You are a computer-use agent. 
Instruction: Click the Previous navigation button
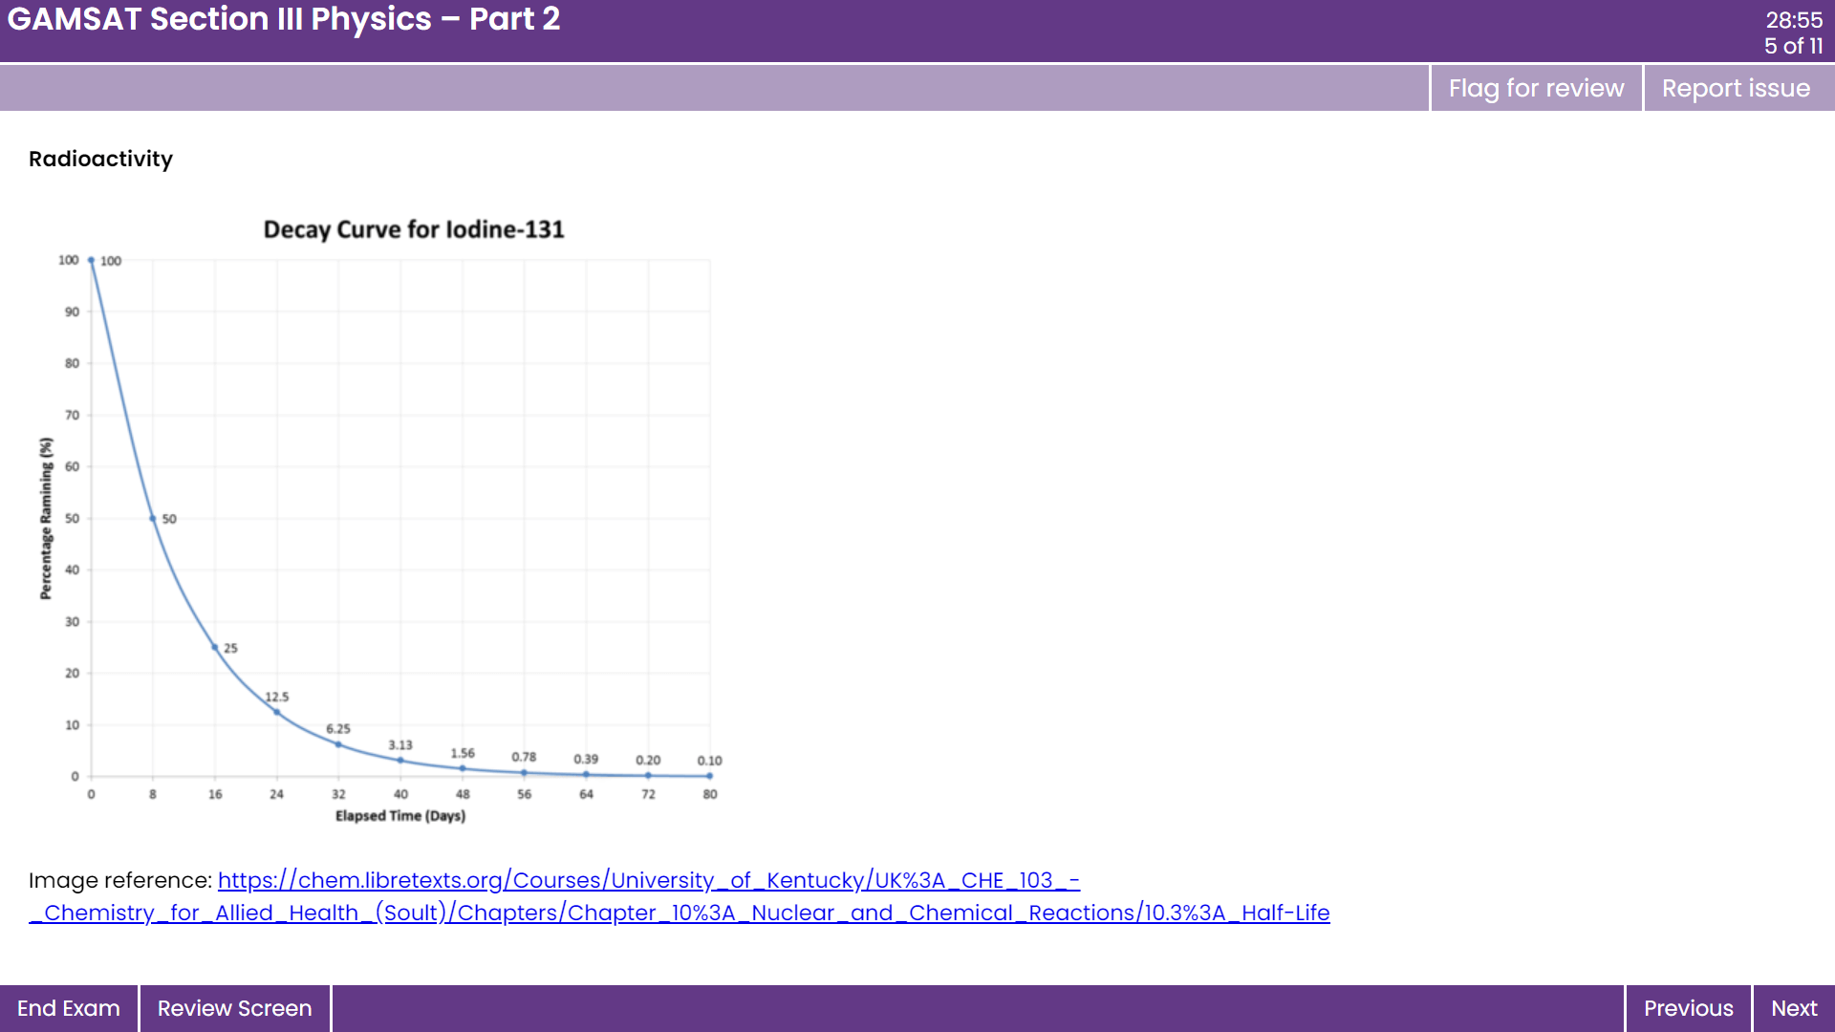[1689, 1008]
